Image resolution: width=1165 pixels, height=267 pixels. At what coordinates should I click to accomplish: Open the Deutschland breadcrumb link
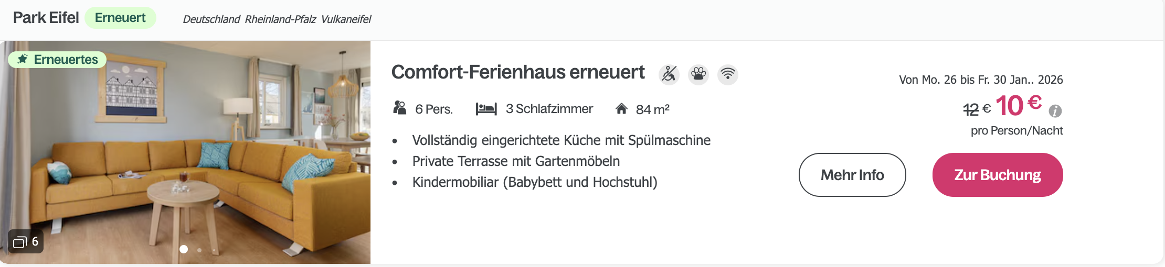pos(211,19)
